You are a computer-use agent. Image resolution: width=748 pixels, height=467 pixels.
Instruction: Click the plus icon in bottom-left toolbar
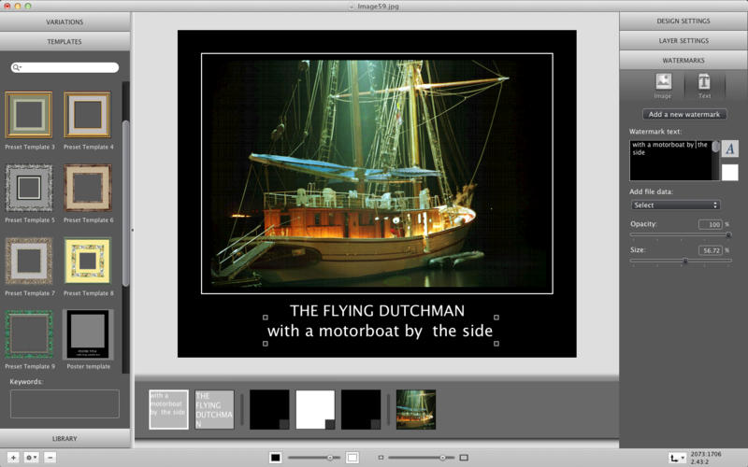pos(13,458)
